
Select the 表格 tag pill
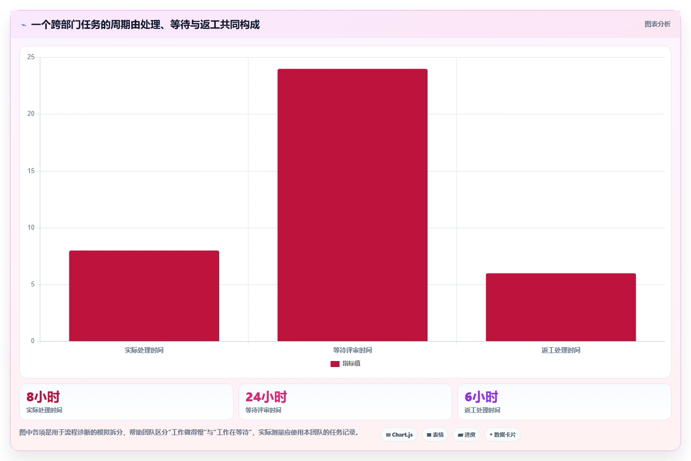click(435, 435)
